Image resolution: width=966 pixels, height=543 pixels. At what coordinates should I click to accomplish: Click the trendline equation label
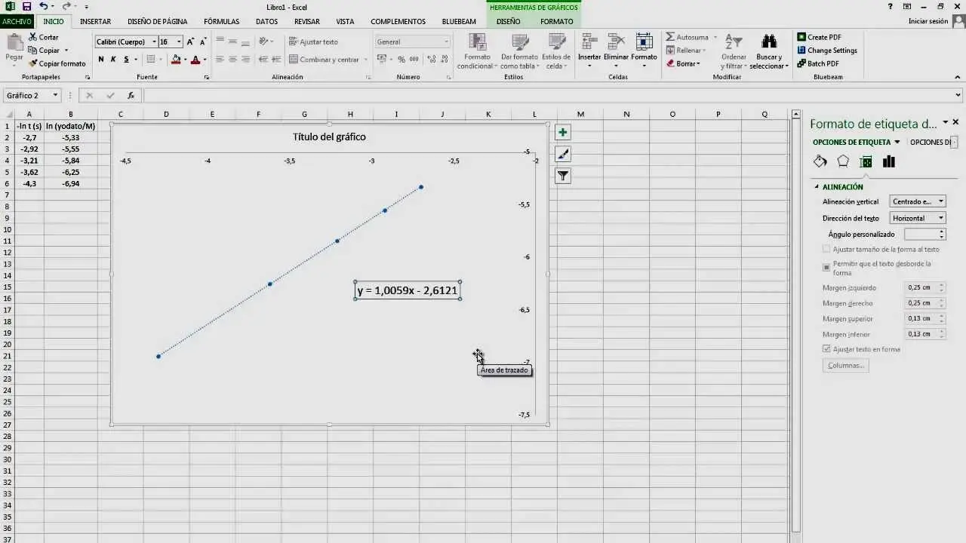(x=408, y=290)
